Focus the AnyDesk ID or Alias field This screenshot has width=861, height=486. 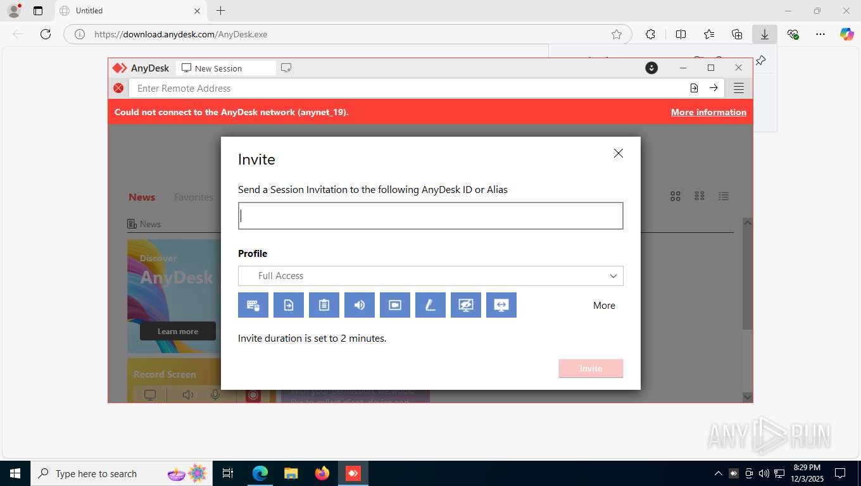pyautogui.click(x=430, y=216)
